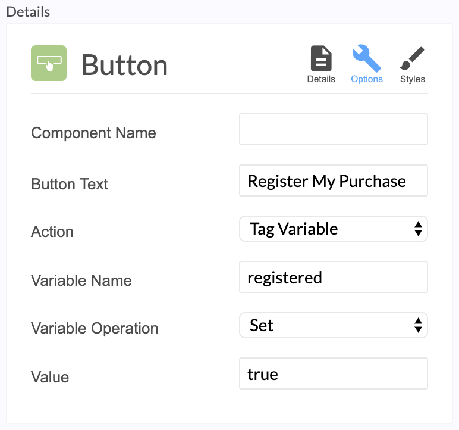Click the Value field containing true

(334, 373)
